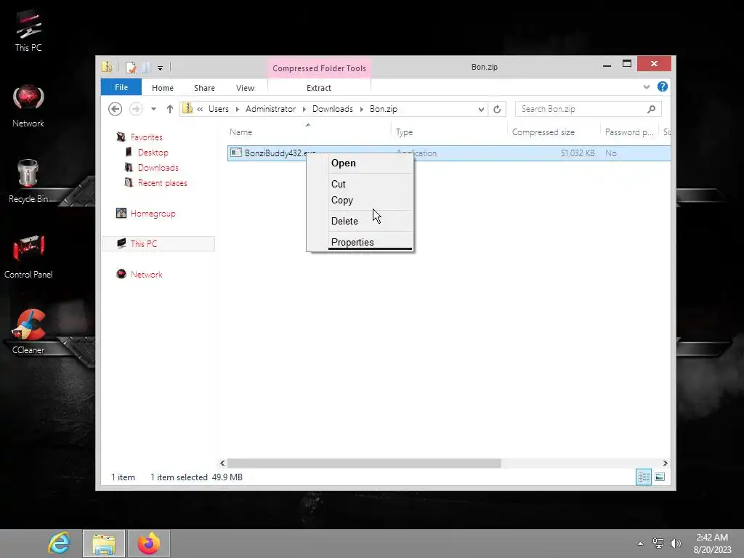Expand breadcrumb arrow after Users
The width and height of the screenshot is (744, 558).
tap(238, 109)
